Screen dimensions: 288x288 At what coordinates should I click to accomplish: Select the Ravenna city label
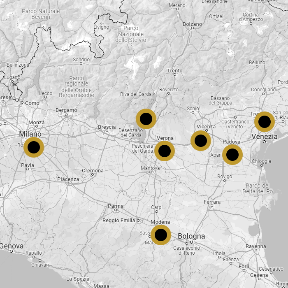click(x=256, y=246)
